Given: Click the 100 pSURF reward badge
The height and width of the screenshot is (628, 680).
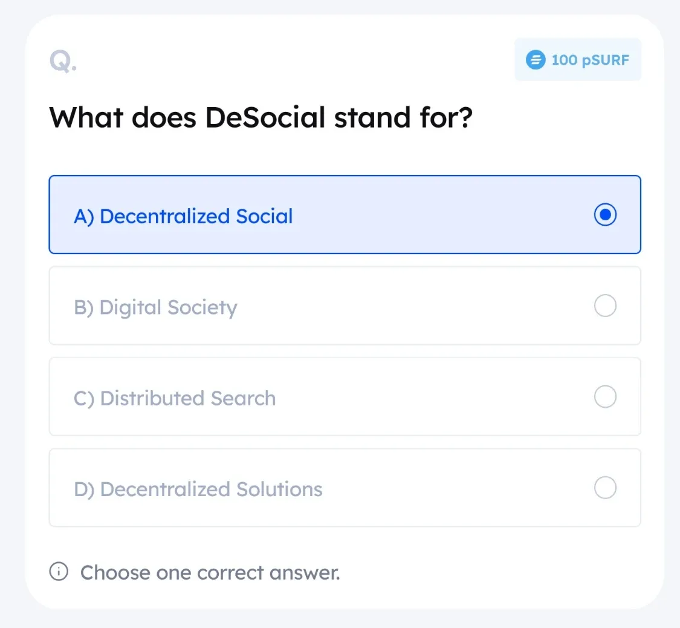Looking at the screenshot, I should (577, 60).
